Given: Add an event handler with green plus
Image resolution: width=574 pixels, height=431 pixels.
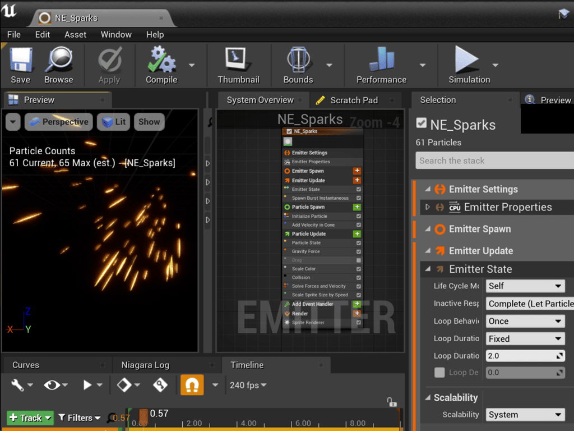Looking at the screenshot, I should (357, 304).
